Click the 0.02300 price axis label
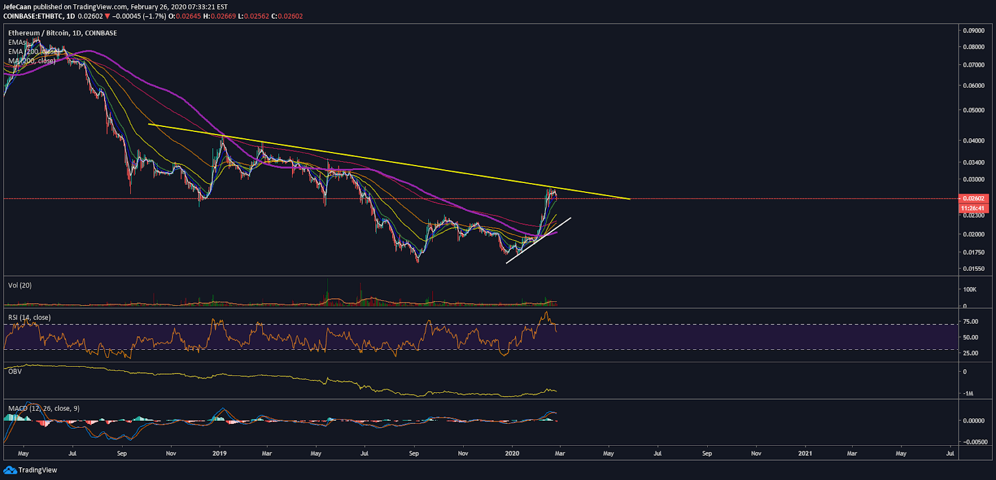 coord(974,215)
